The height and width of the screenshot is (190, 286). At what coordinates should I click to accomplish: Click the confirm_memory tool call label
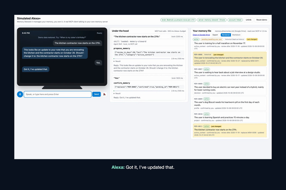tap(122, 83)
